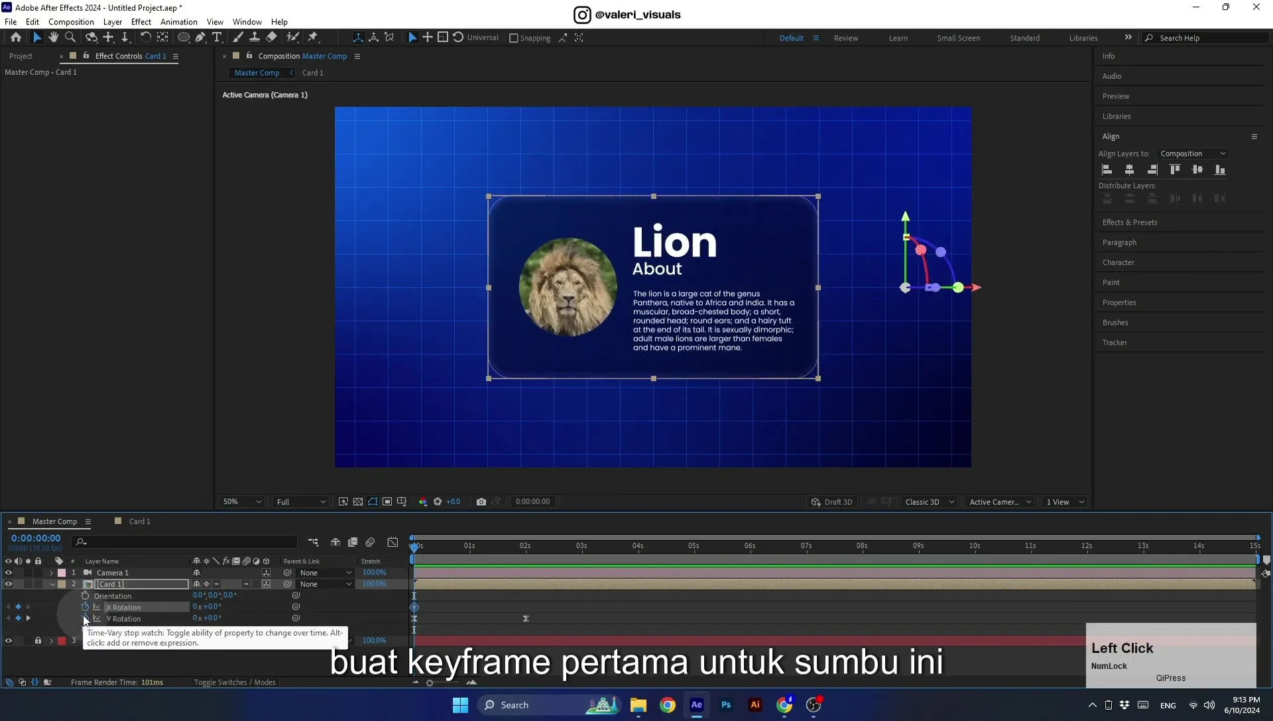Open the Composition menu
1273x721 pixels.
71,22
